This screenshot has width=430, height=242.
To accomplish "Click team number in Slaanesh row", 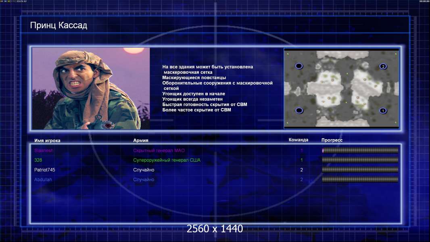I will pos(302,150).
